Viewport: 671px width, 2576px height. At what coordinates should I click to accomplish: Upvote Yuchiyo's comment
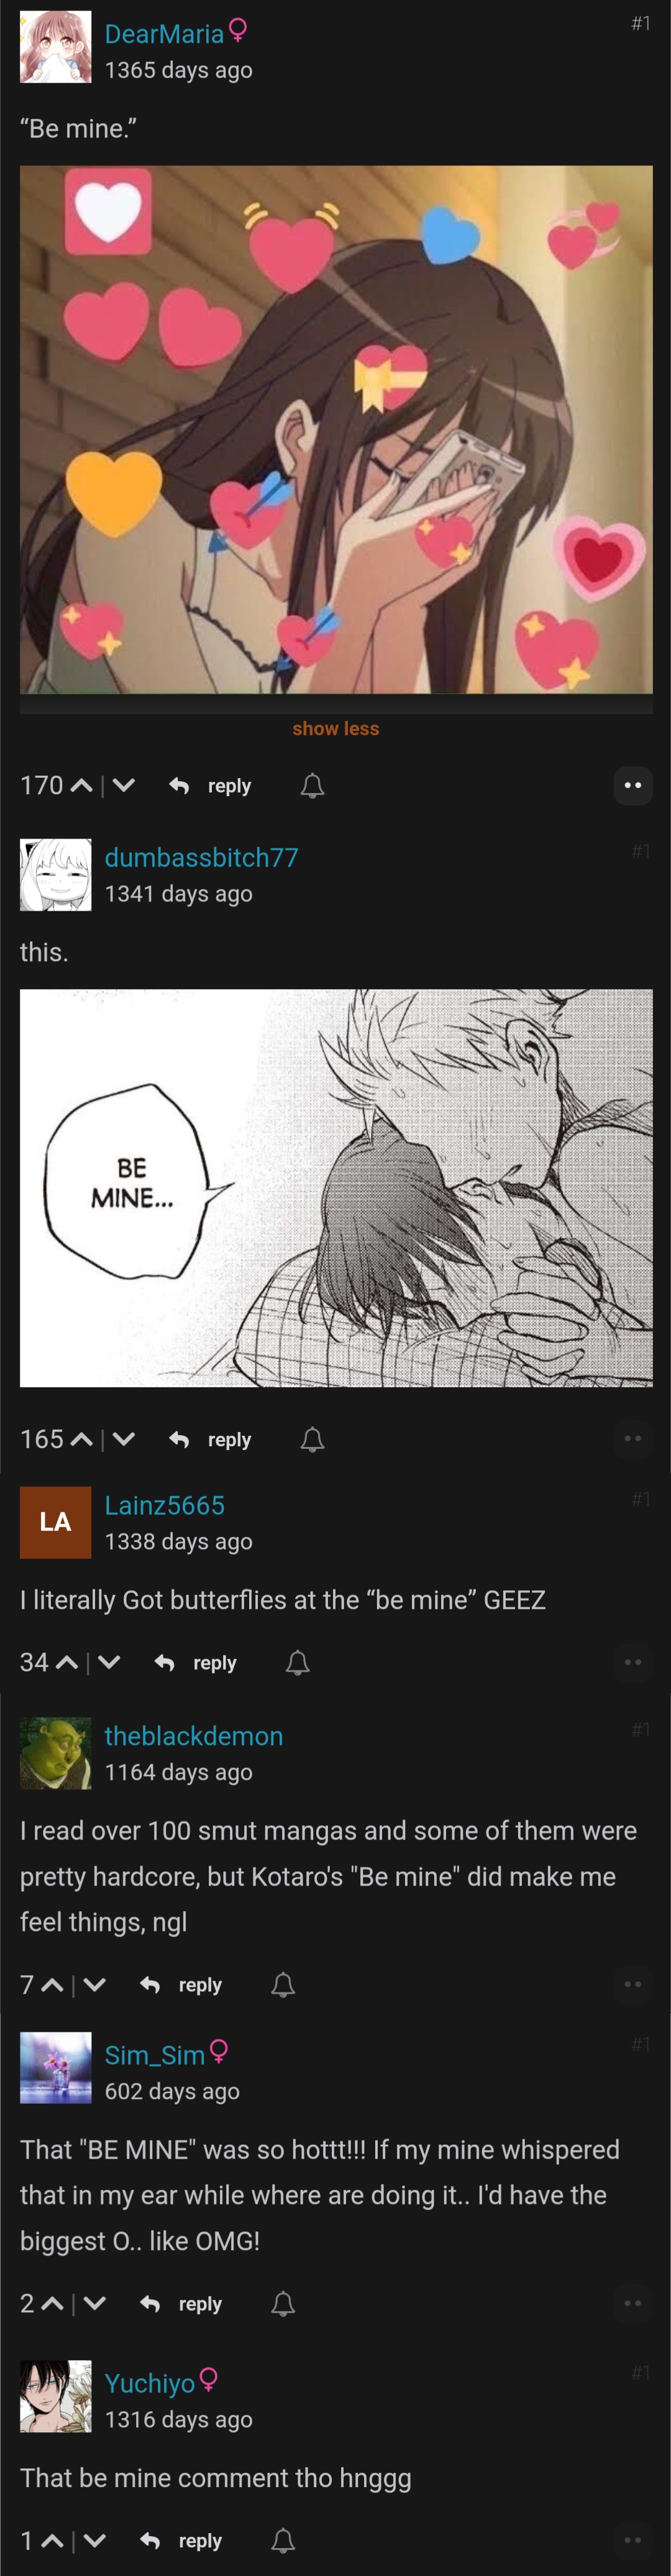pos(53,2541)
